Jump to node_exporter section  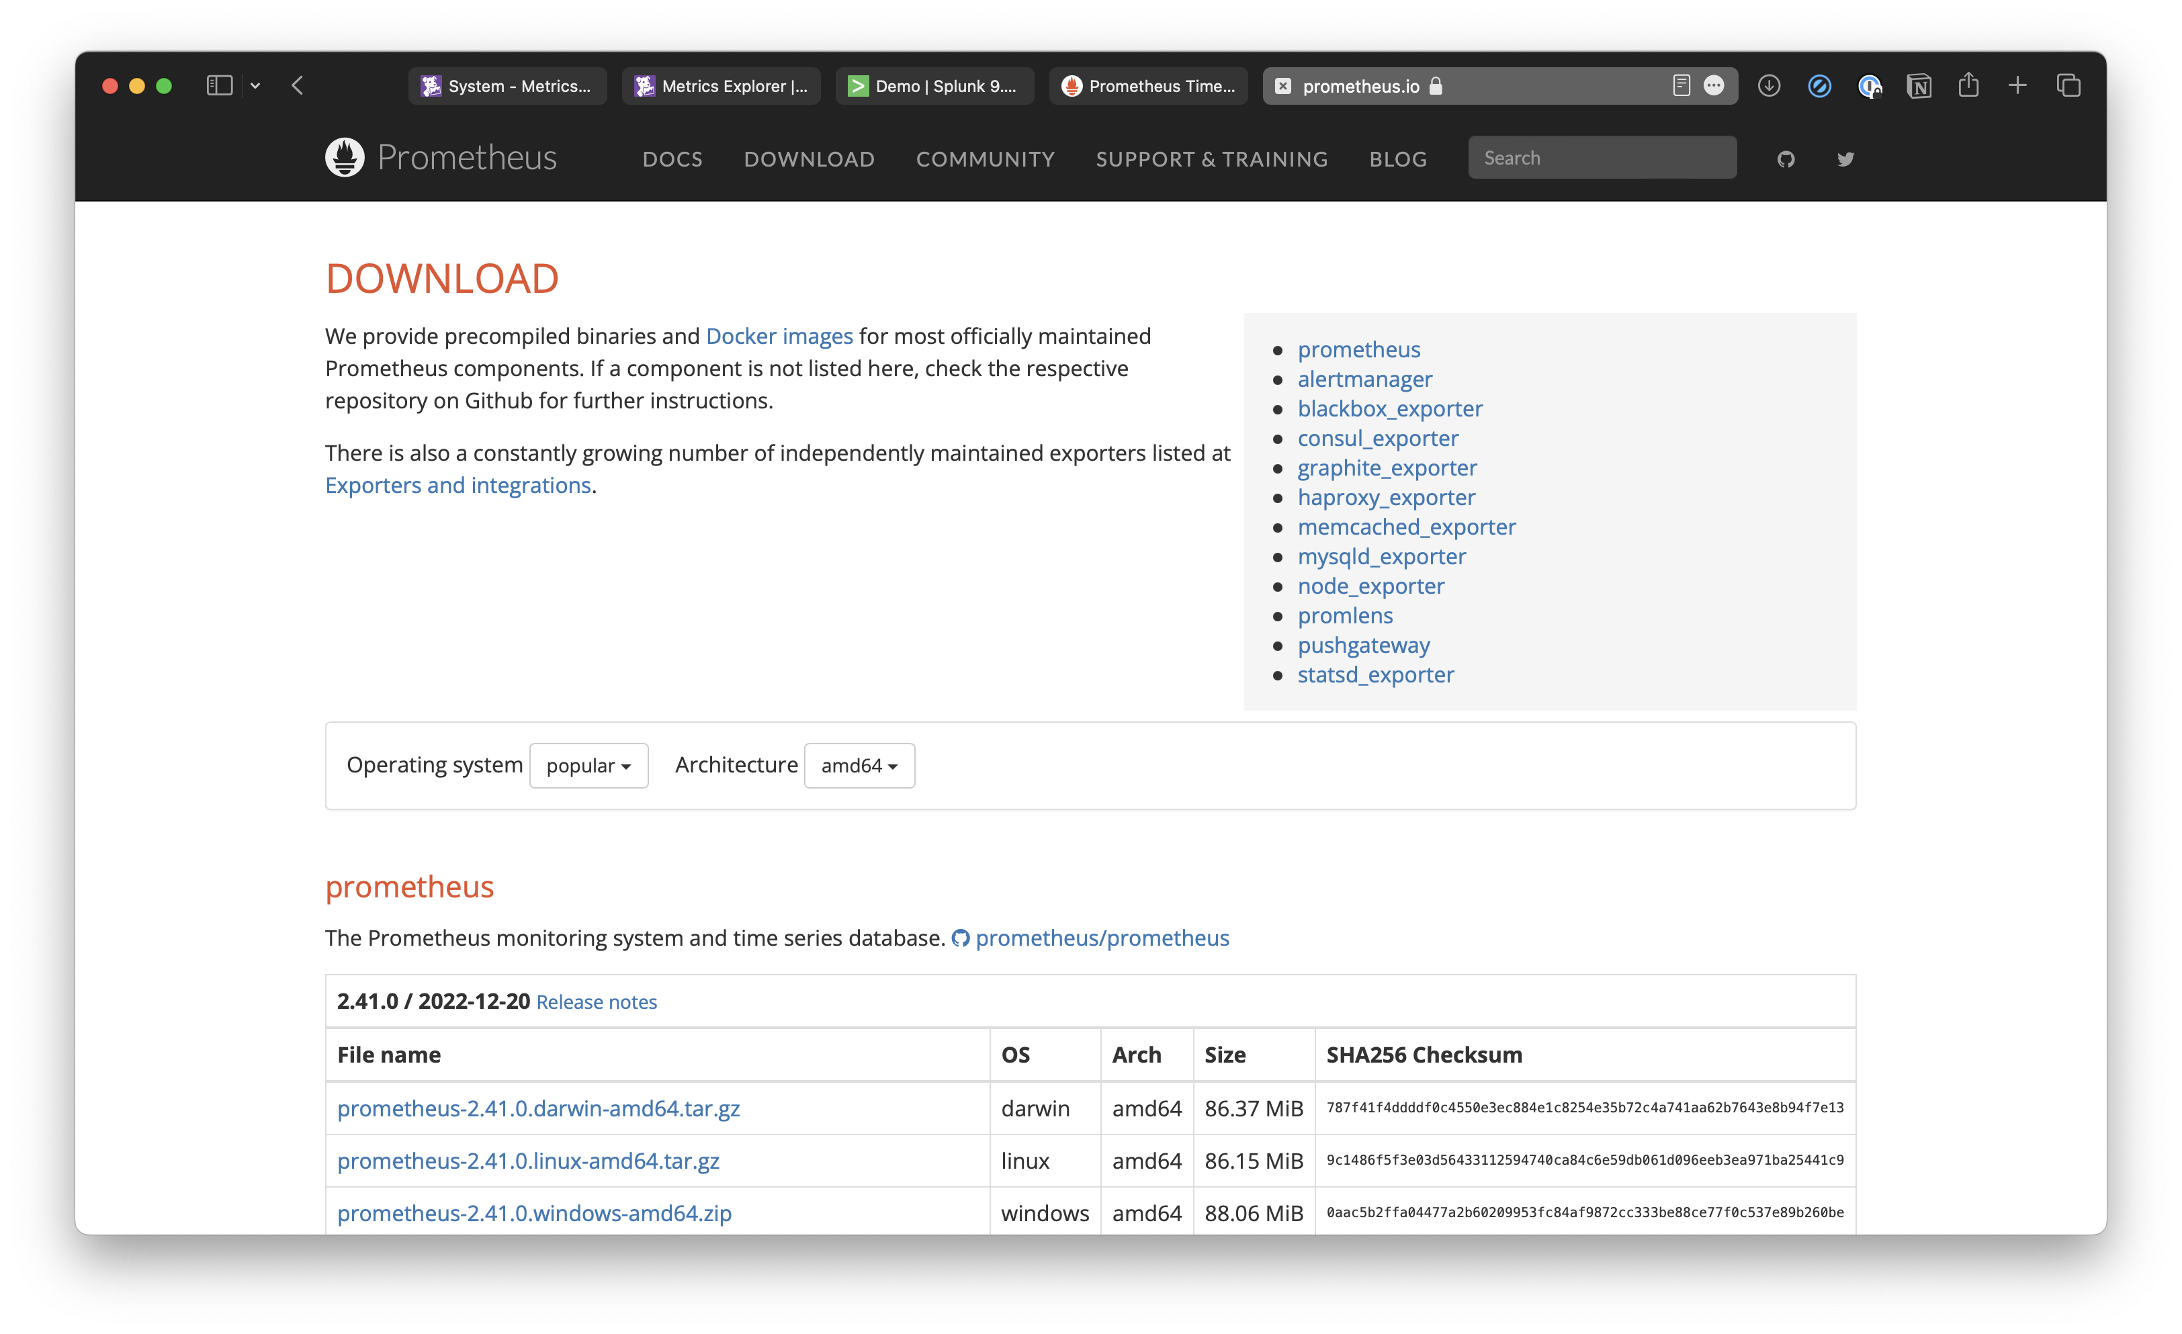click(x=1371, y=586)
